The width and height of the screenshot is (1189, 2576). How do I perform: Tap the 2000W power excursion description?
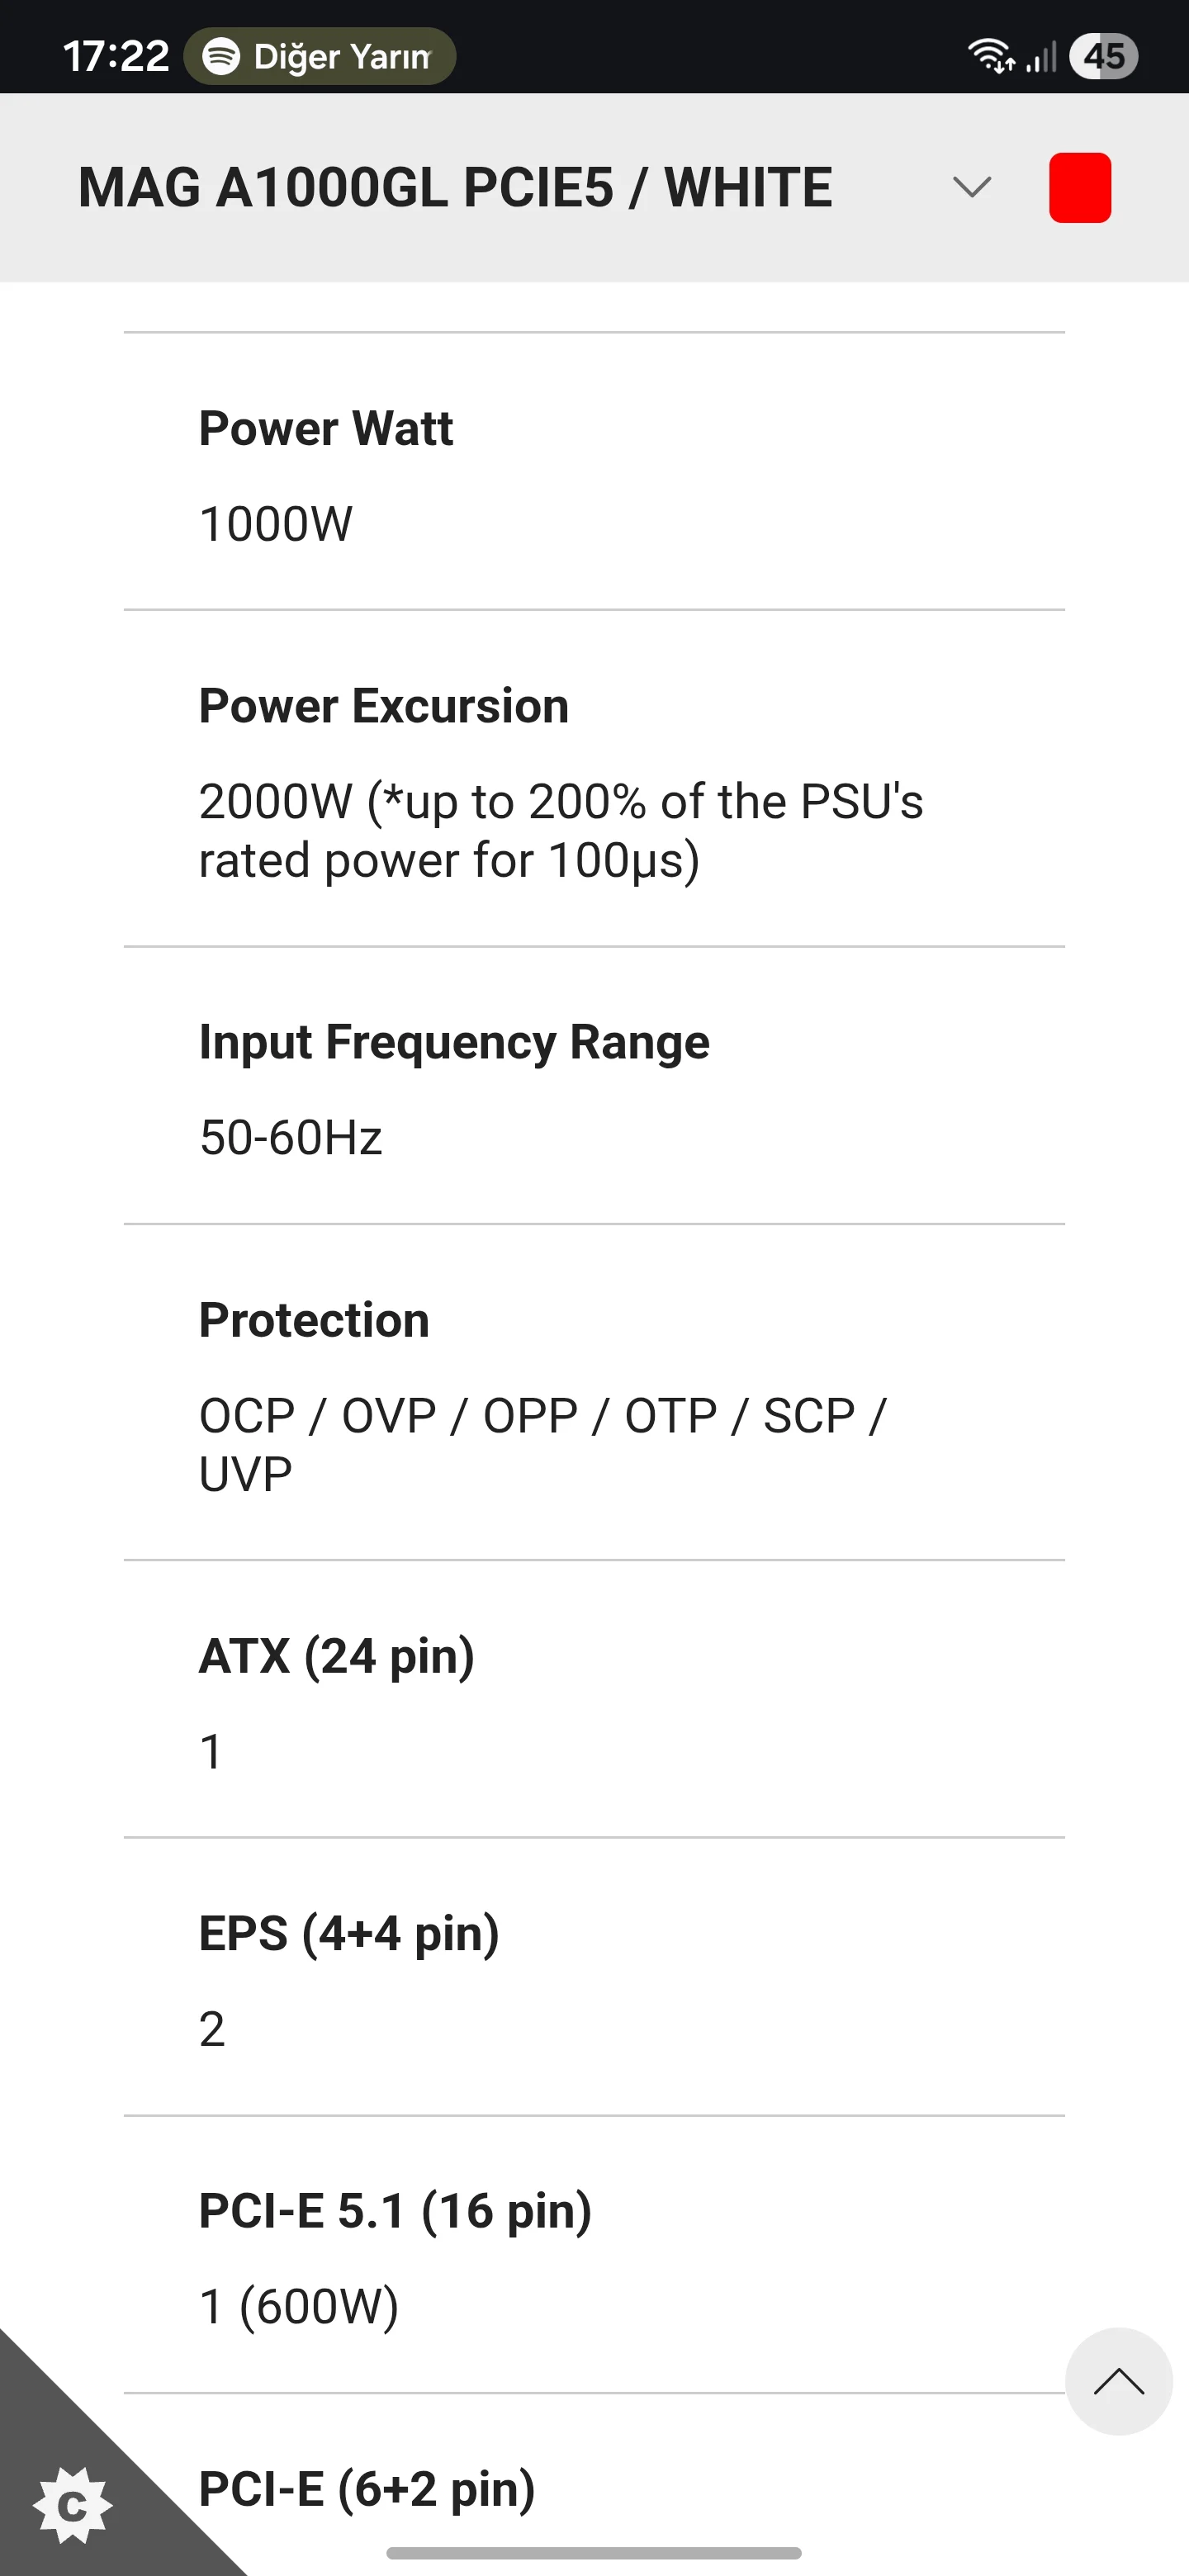click(560, 830)
